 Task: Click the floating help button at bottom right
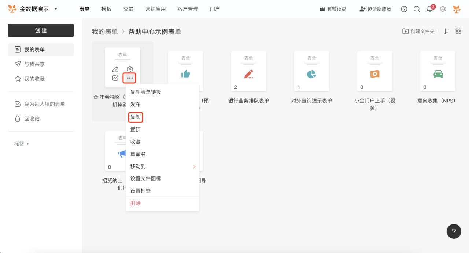point(454,231)
